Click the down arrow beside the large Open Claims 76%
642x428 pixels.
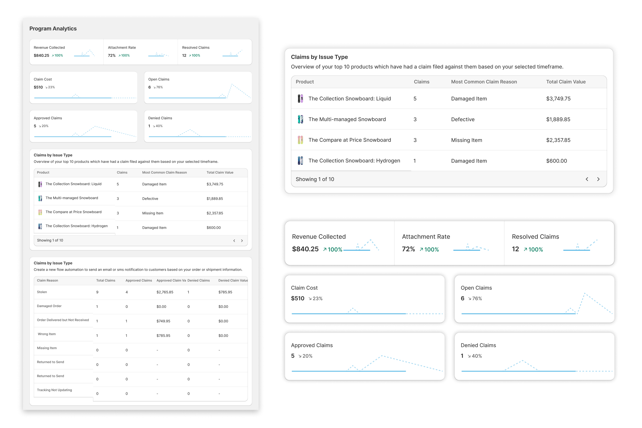[469, 299]
